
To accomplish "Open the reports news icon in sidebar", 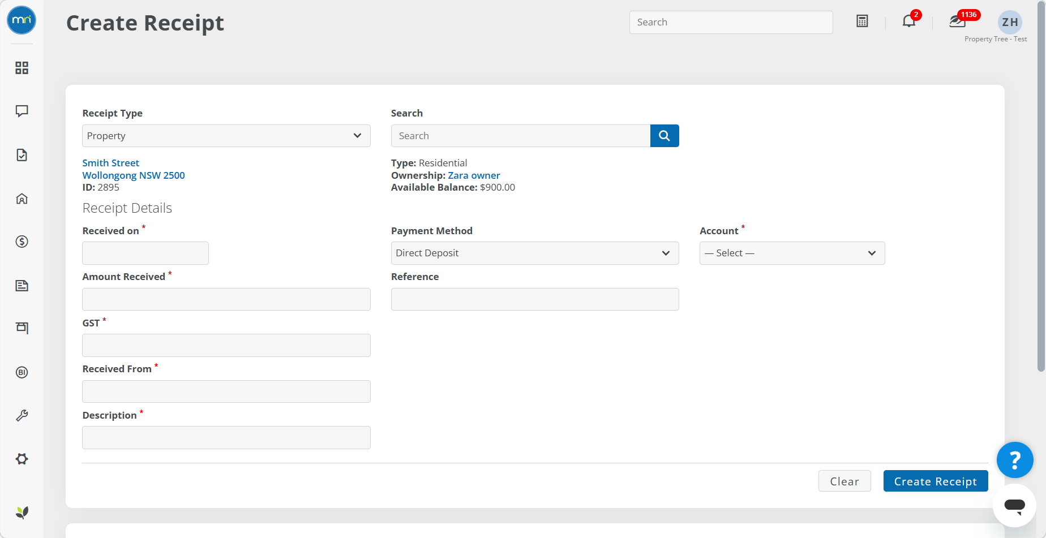I will pos(22,286).
